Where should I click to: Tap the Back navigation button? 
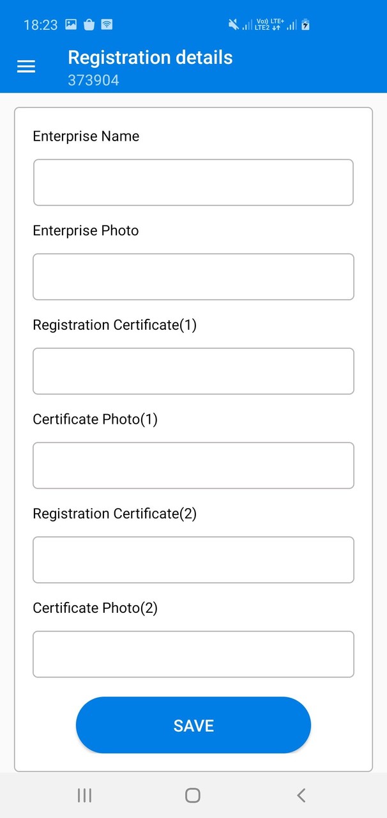tap(301, 795)
